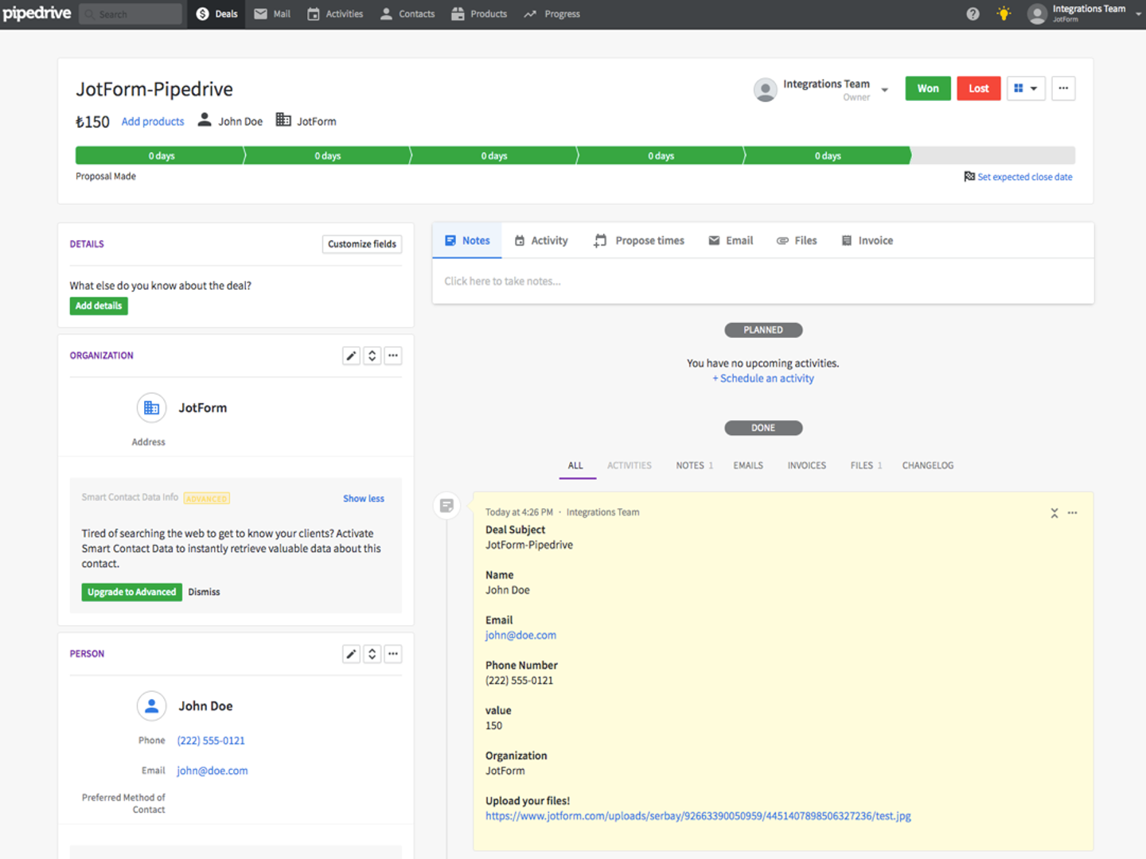Open Products in the top navigation
Image resolution: width=1146 pixels, height=859 pixels.
click(x=479, y=14)
